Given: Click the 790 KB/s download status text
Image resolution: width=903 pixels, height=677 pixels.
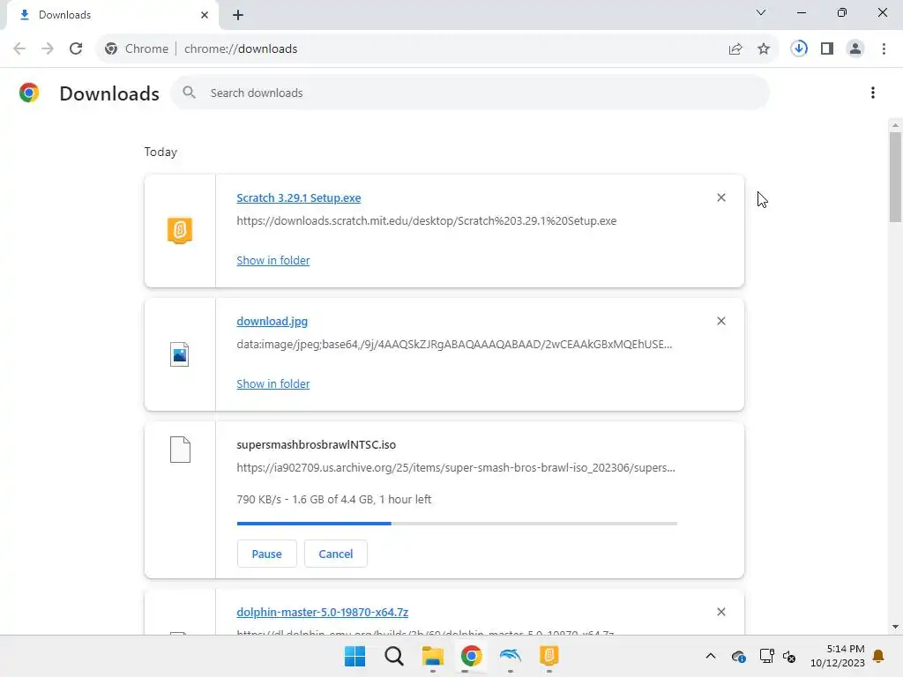Looking at the screenshot, I should tap(333, 499).
